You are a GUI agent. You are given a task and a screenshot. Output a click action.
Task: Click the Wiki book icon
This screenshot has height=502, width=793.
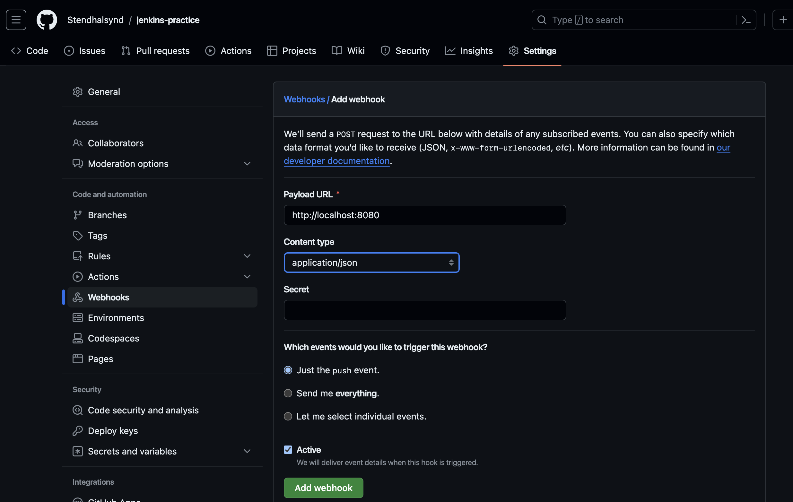tap(336, 51)
